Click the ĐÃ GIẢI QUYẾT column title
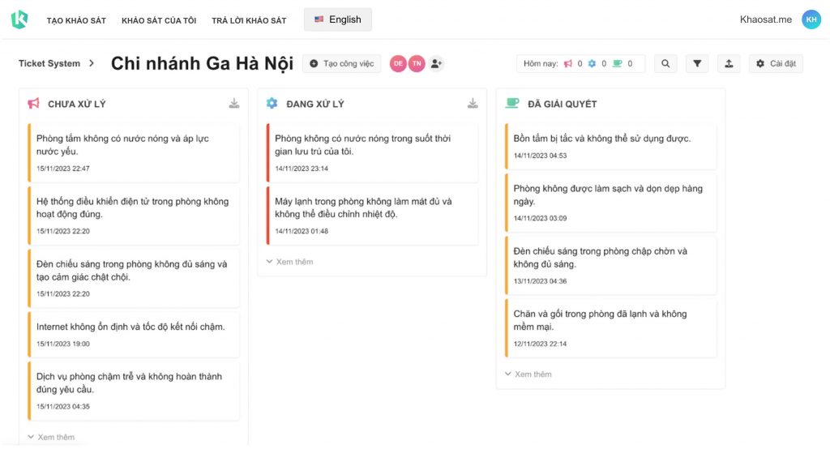This screenshot has height=462, width=830. 563,105
